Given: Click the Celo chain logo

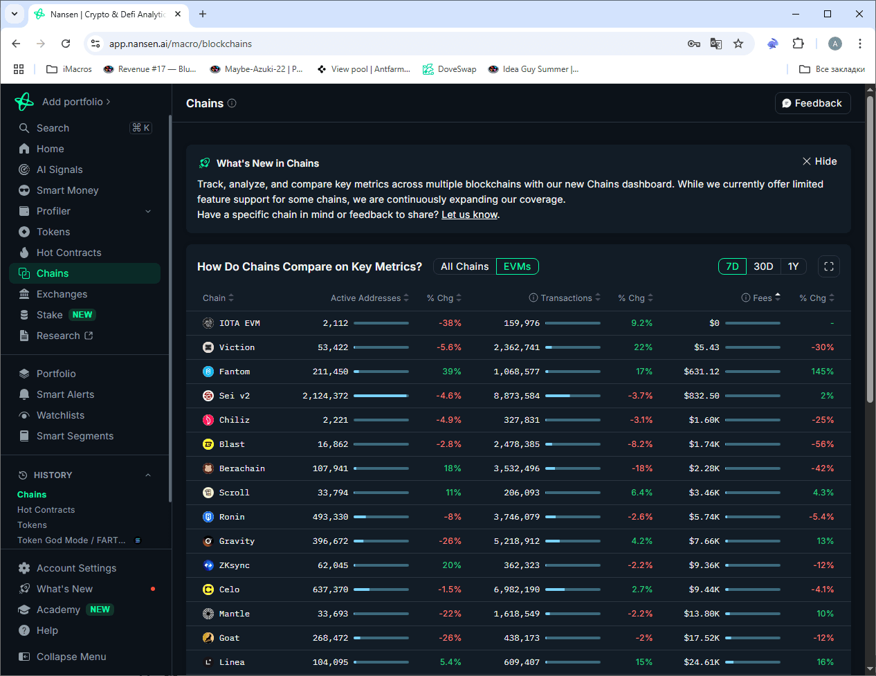Looking at the screenshot, I should coord(208,590).
